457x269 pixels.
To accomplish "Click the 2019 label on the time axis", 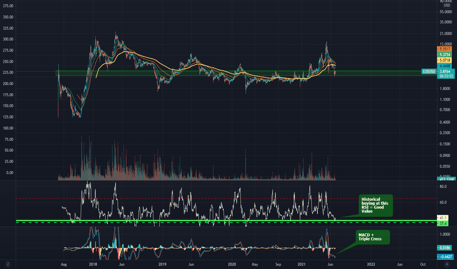I will click(162, 264).
